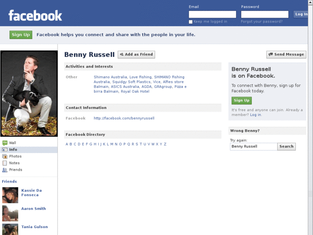Click Sign Up in the Benny Russell box
The width and height of the screenshot is (313, 235).
[x=242, y=100]
